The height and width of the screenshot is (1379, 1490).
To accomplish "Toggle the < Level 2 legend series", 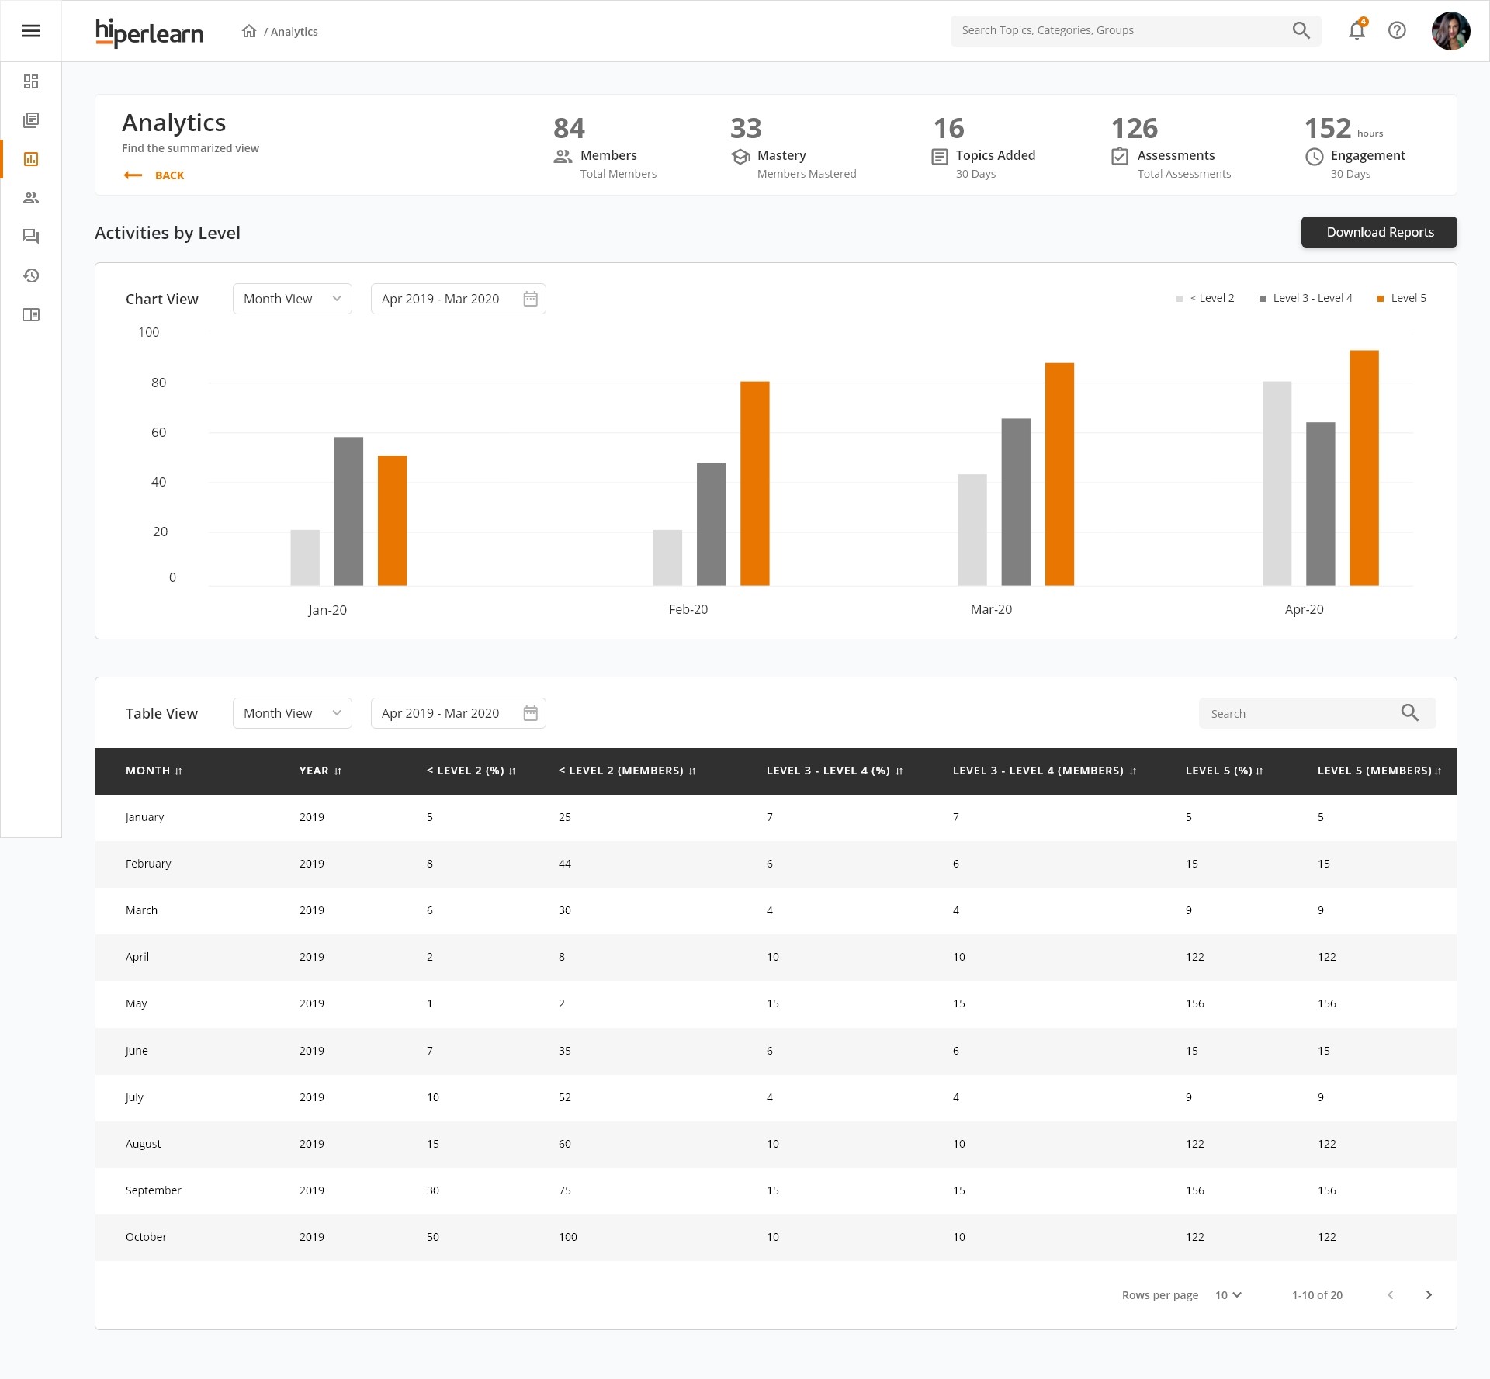I will coord(1205,298).
